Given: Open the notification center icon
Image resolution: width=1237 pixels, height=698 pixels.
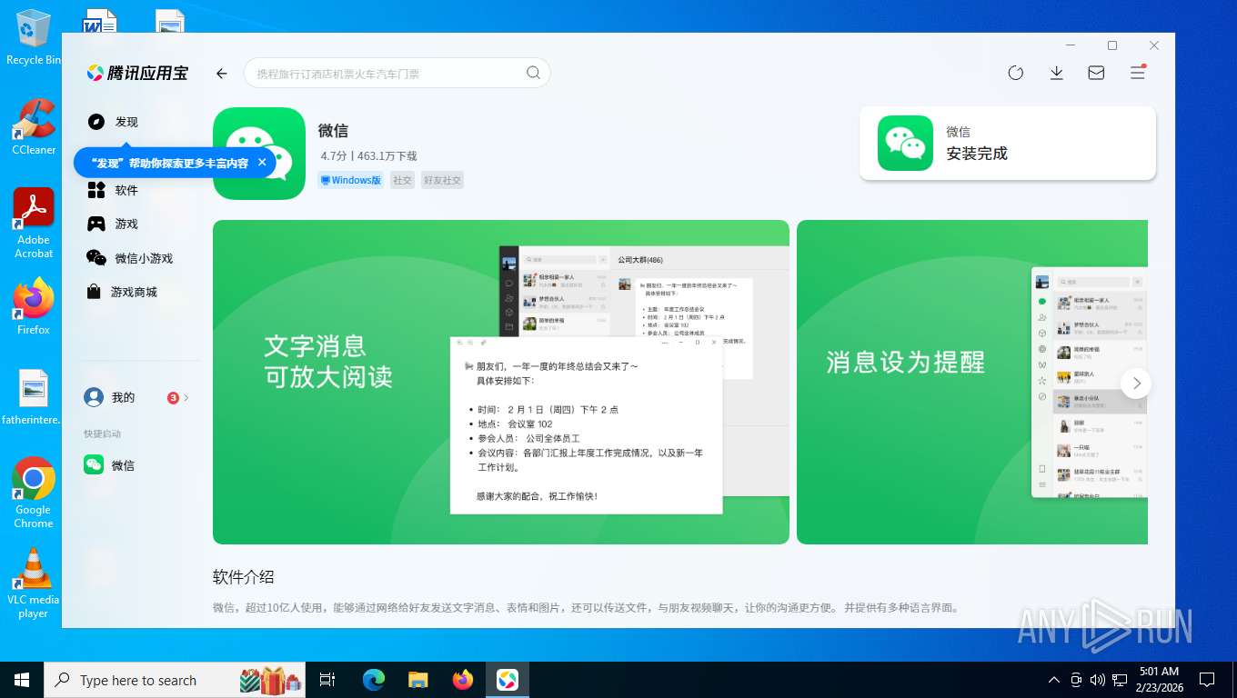Looking at the screenshot, I should (x=1207, y=680).
